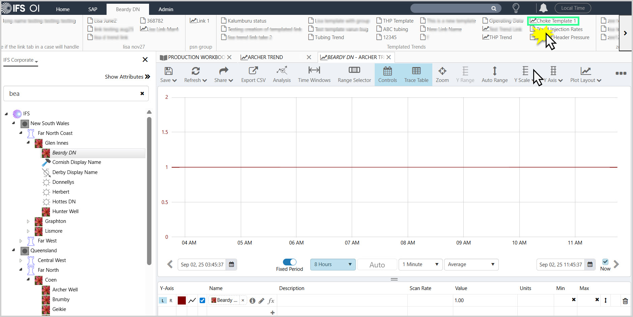Open the Average aggregation dropdown
The image size is (633, 317).
click(x=471, y=264)
